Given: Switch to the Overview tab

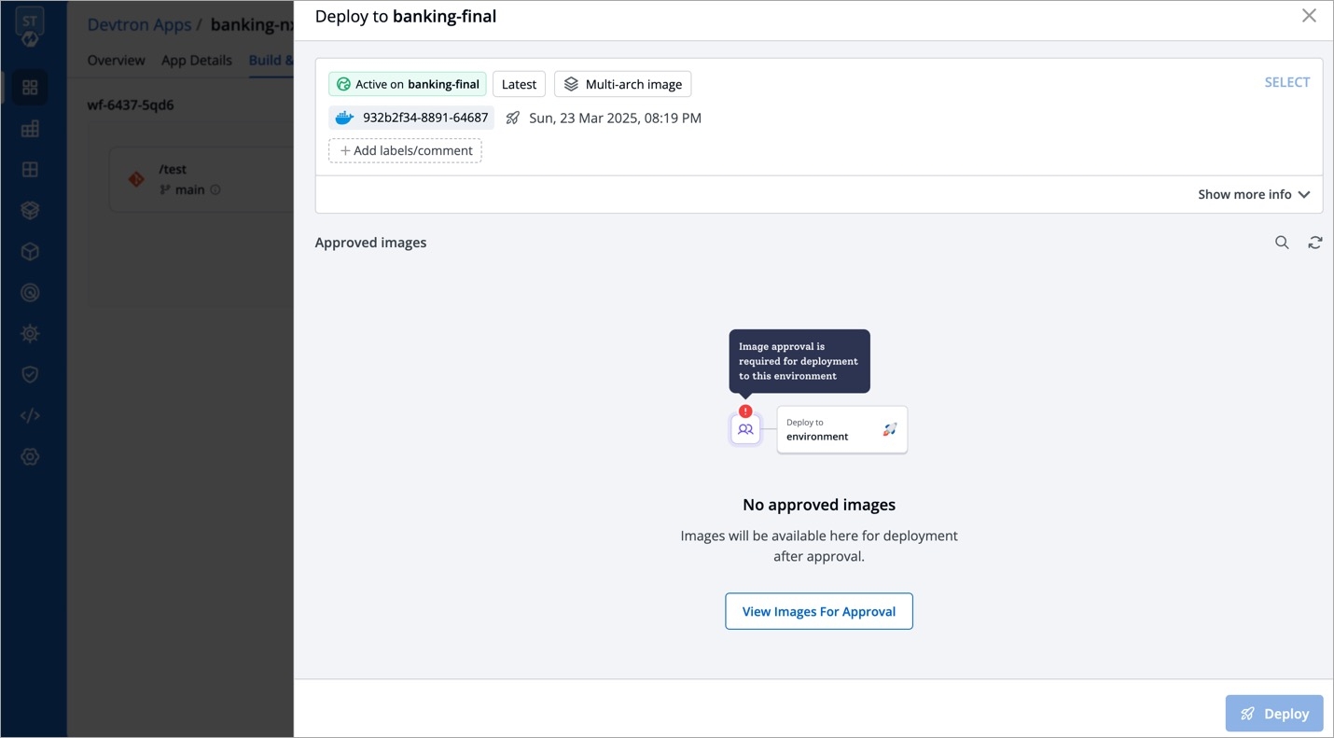Looking at the screenshot, I should click(117, 60).
